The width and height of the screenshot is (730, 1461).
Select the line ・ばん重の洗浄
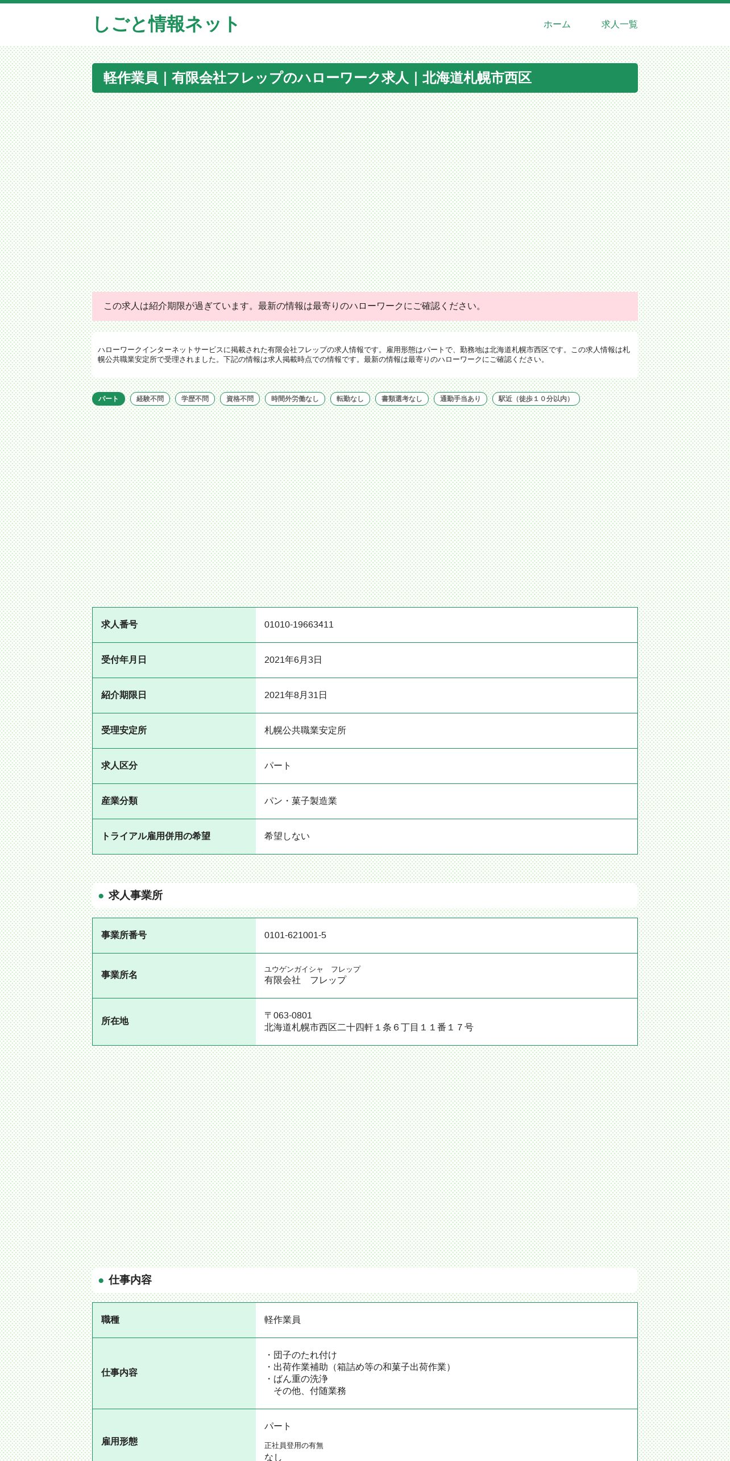(296, 1379)
